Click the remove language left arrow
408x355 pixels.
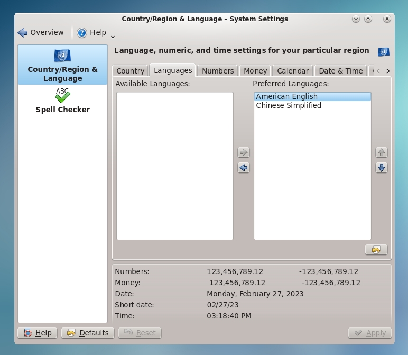tap(243, 168)
